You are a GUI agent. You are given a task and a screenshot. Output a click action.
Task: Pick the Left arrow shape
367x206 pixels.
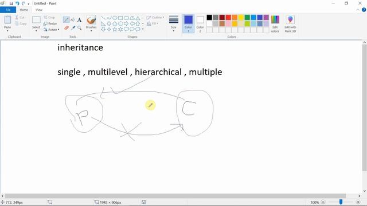click(132, 23)
